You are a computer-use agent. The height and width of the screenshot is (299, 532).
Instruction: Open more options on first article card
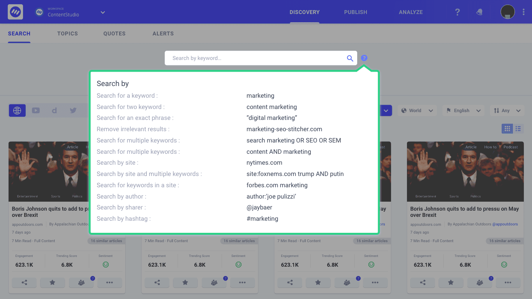click(110, 283)
